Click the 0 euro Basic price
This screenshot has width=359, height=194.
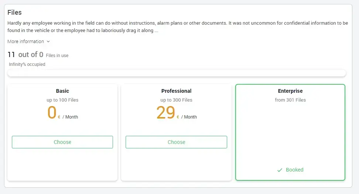point(52,113)
